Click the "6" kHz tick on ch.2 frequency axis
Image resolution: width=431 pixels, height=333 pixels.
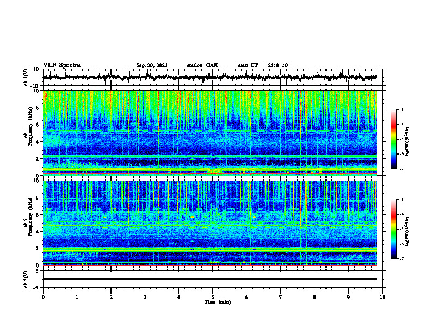[x=38, y=215]
